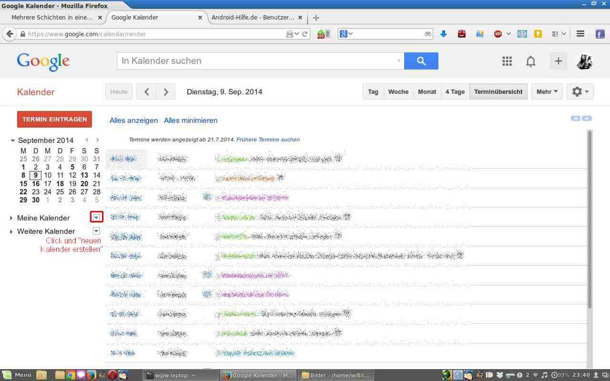Select Terminübersicht view
The height and width of the screenshot is (381, 610).
(x=498, y=92)
